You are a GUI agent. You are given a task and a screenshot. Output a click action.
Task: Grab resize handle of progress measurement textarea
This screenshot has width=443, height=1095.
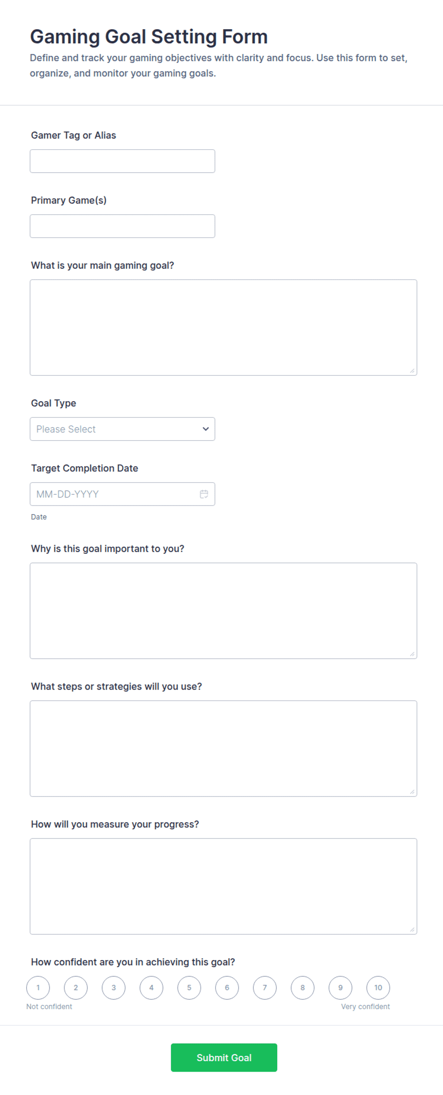pos(412,929)
